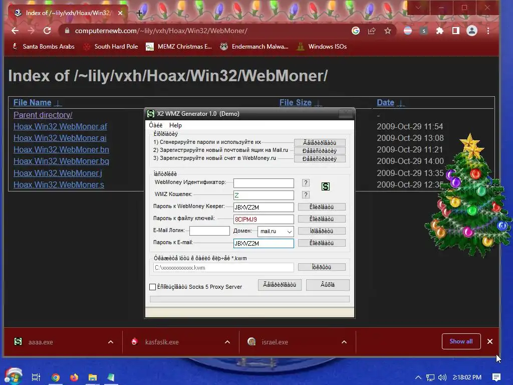
Task: Reload the page in Chrome
Action: coord(47,31)
